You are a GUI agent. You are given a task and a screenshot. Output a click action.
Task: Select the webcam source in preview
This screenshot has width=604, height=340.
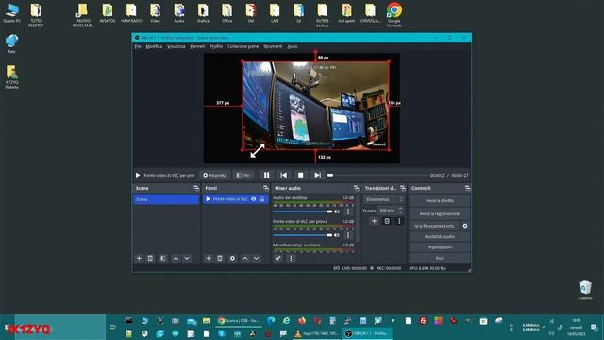click(x=316, y=106)
